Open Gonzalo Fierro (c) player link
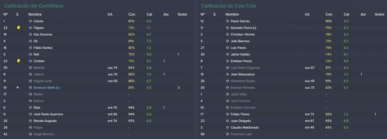This screenshot has height=139, width=387. pyautogui.click(x=243, y=28)
